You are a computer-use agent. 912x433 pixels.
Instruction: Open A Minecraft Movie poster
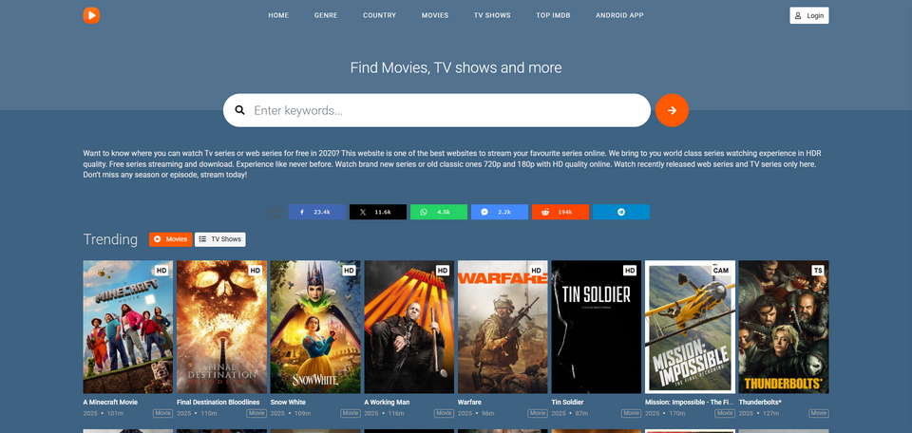coord(128,327)
